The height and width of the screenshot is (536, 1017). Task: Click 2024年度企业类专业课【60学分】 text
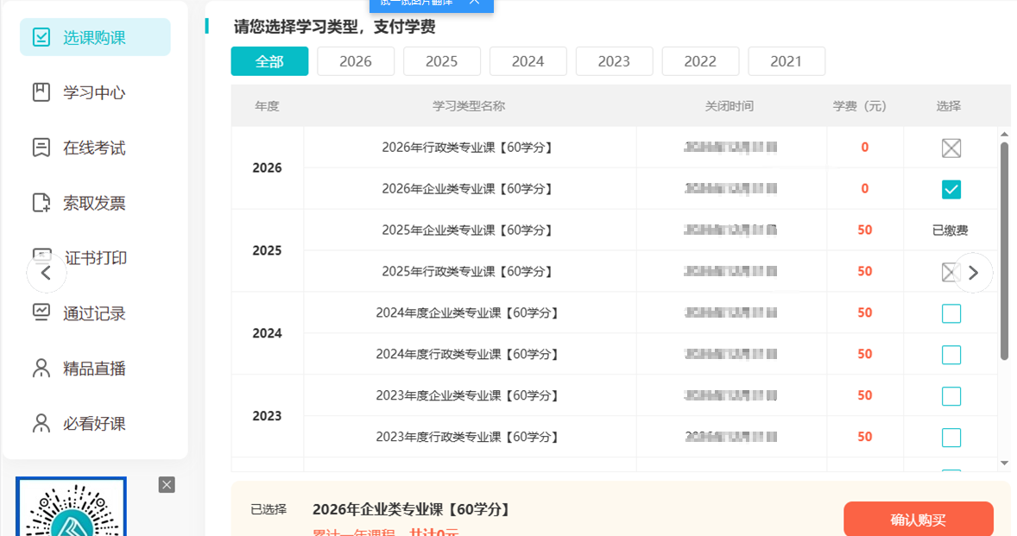pyautogui.click(x=468, y=313)
